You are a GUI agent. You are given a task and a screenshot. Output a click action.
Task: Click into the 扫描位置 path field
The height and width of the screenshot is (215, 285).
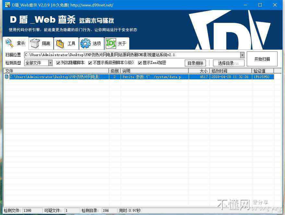[132, 55]
